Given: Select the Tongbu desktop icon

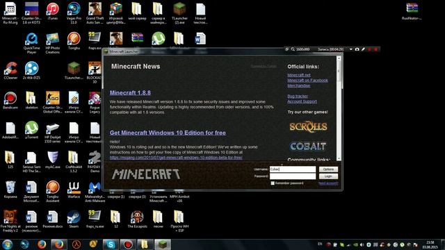Looking at the screenshot, I should [x=74, y=41].
